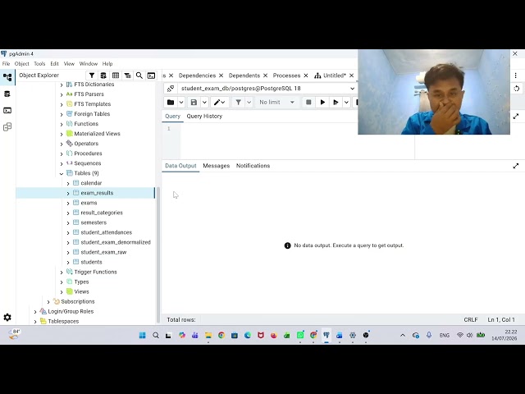Click the connection status icon beside the database name
The image size is (525, 394).
point(171,89)
